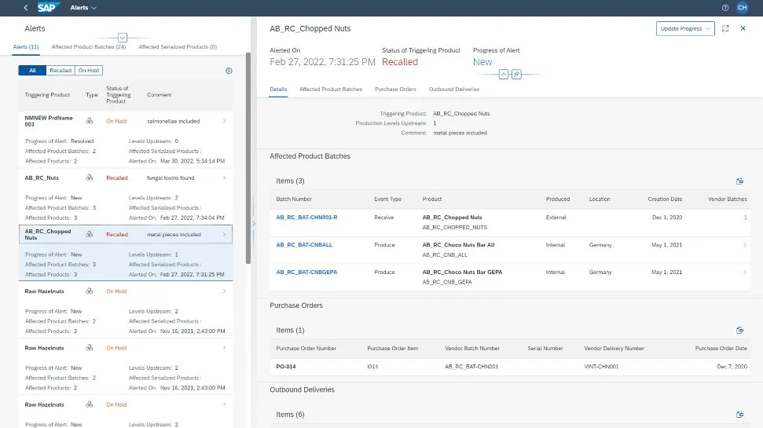The image size is (763, 428).
Task: Open the help question mark icon
Action: click(724, 8)
